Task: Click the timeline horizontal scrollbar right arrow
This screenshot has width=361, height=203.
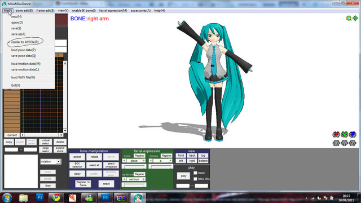Action: point(61,135)
